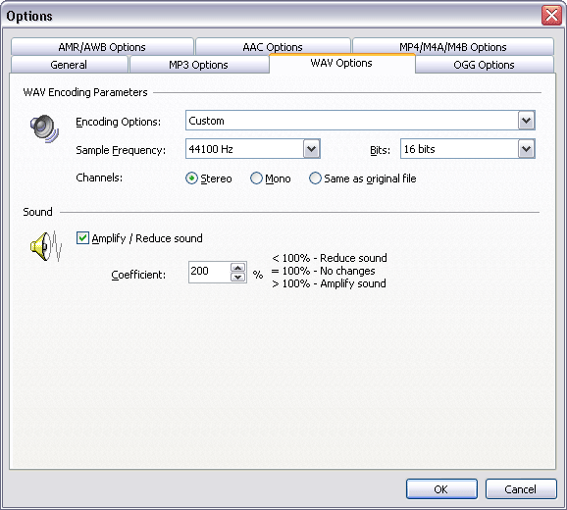Image resolution: width=567 pixels, height=510 pixels.
Task: Select the WAV Options tab
Action: tap(341, 63)
